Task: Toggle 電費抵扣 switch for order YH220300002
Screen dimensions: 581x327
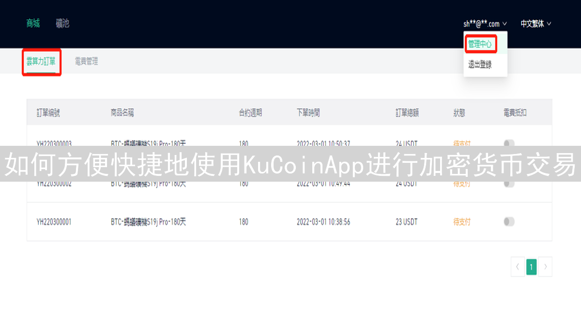Action: [x=509, y=184]
